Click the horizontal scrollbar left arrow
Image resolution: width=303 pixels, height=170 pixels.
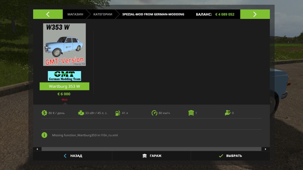[37, 149]
